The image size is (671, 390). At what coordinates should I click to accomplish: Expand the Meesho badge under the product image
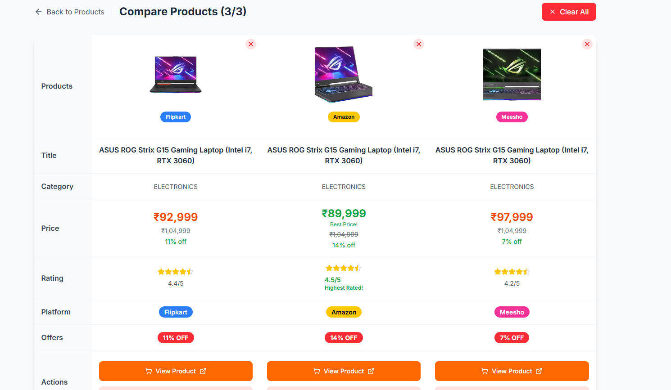[x=512, y=117]
